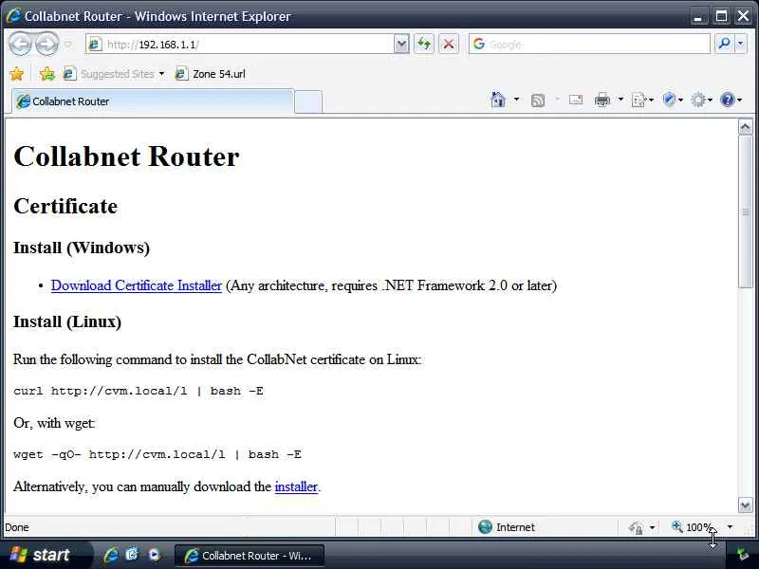Screen dimensions: 759x569
Task: Open the search provider options dropdown
Action: 740,44
